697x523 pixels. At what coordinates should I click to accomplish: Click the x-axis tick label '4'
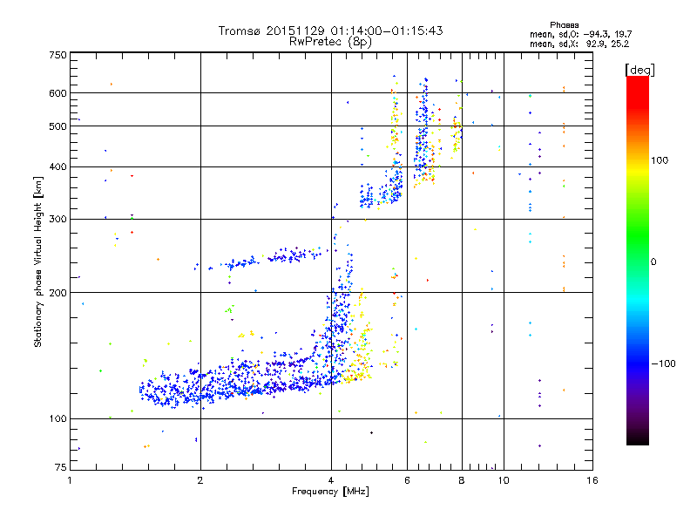pyautogui.click(x=331, y=480)
